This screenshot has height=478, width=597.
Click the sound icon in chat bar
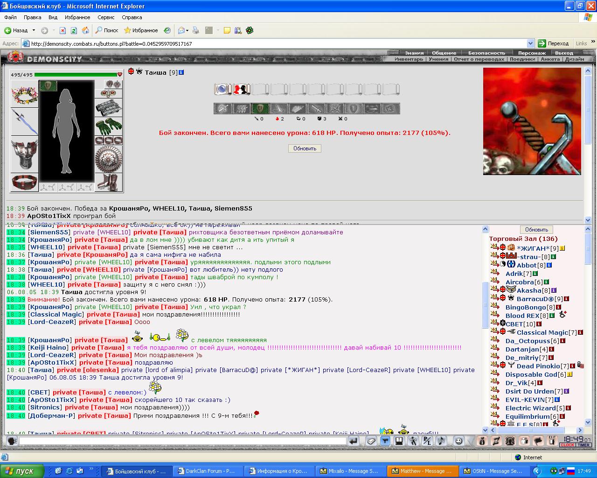(441, 441)
